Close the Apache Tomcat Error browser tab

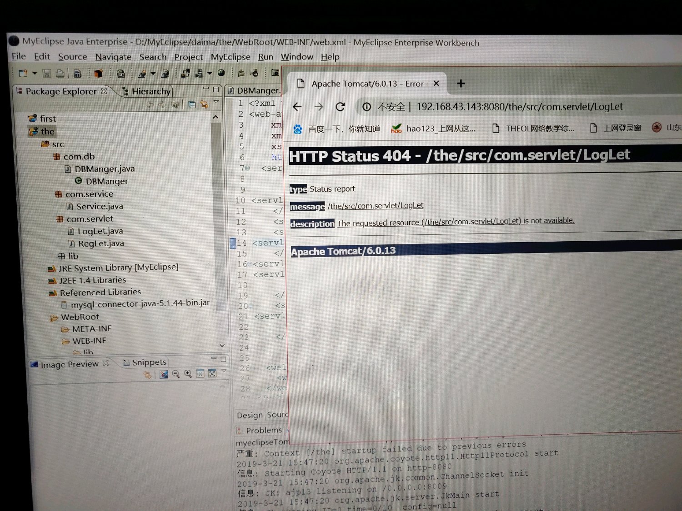(x=436, y=84)
